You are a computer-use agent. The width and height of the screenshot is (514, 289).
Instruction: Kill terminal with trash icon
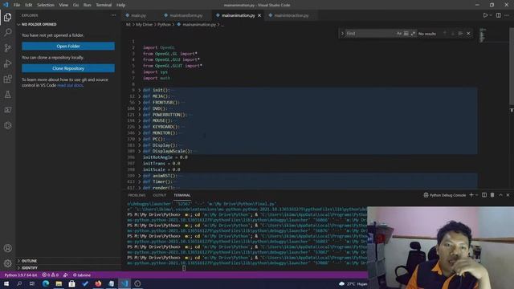[x=492, y=195]
